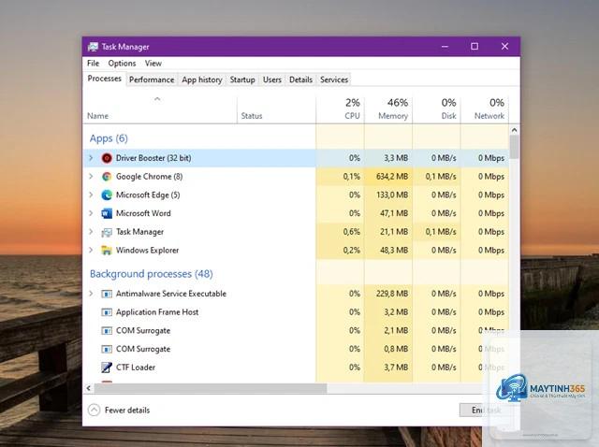Click the Task Manager title bar icon
The image size is (599, 447).
coord(93,47)
